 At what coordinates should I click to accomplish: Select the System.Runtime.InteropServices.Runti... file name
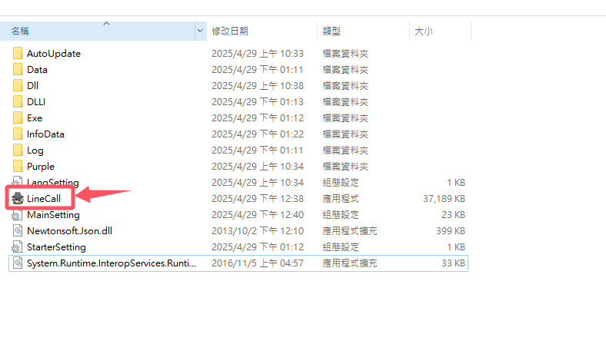tap(112, 263)
